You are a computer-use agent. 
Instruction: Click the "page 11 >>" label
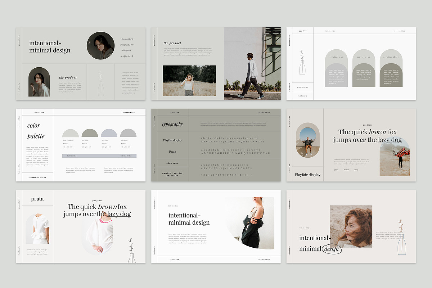pos(303,31)
